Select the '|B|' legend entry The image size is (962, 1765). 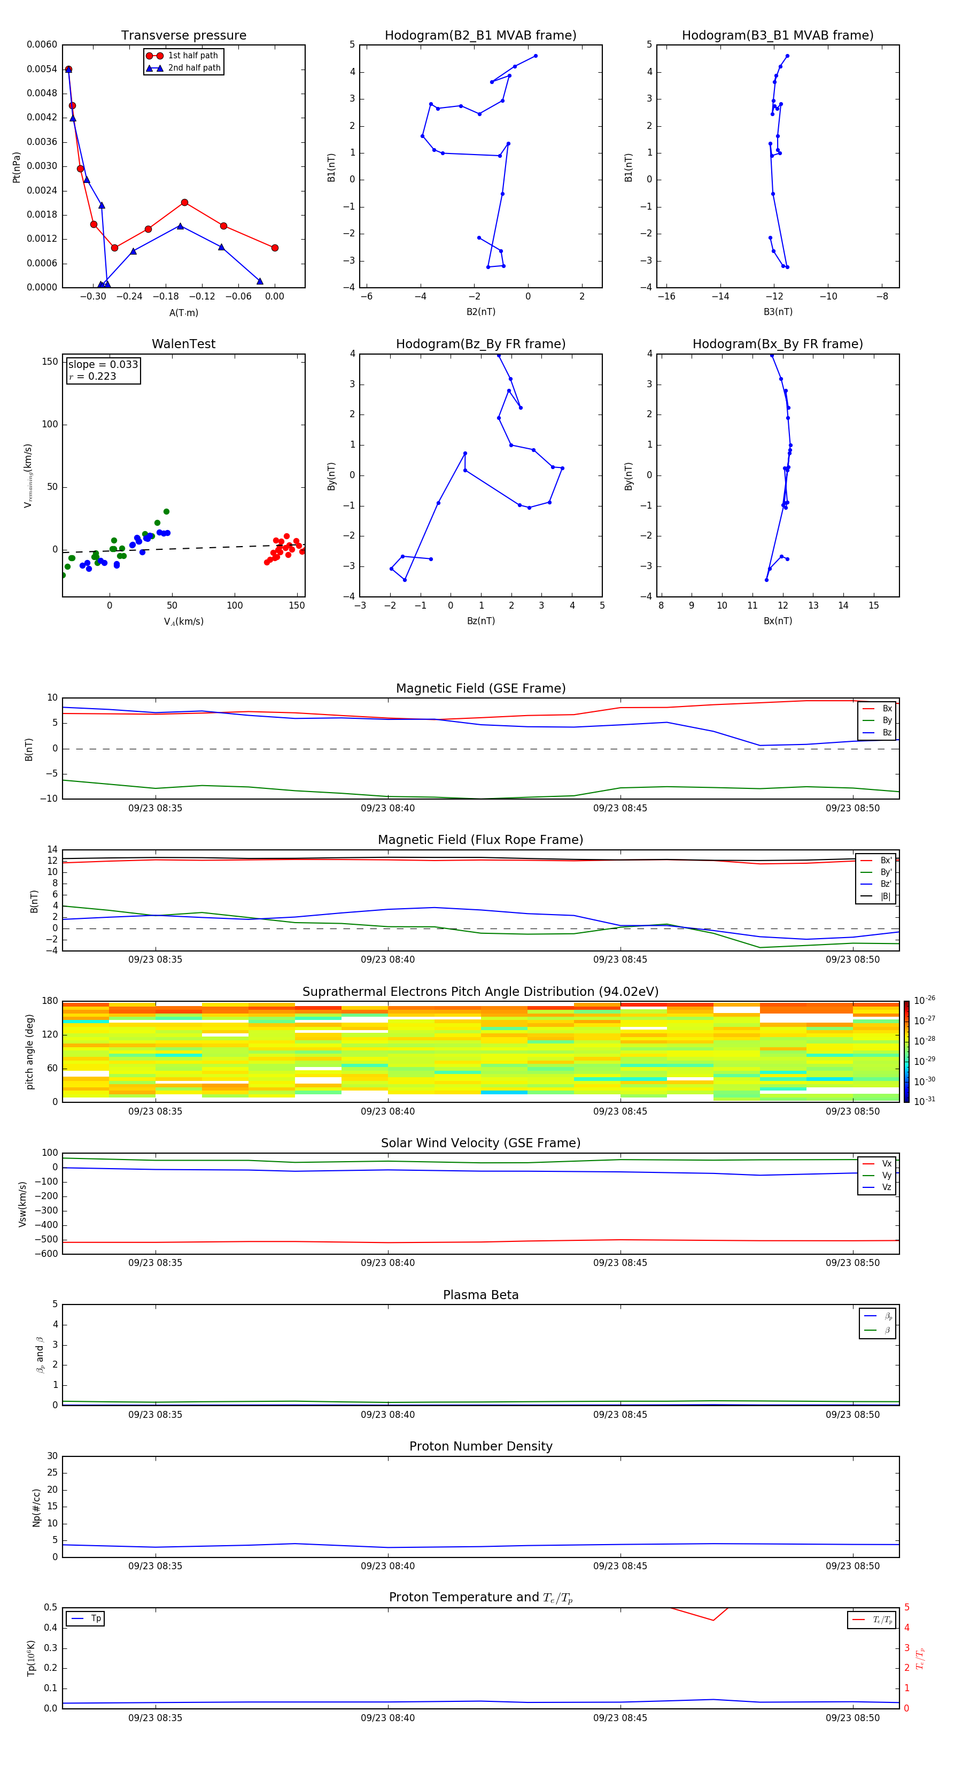[876, 896]
